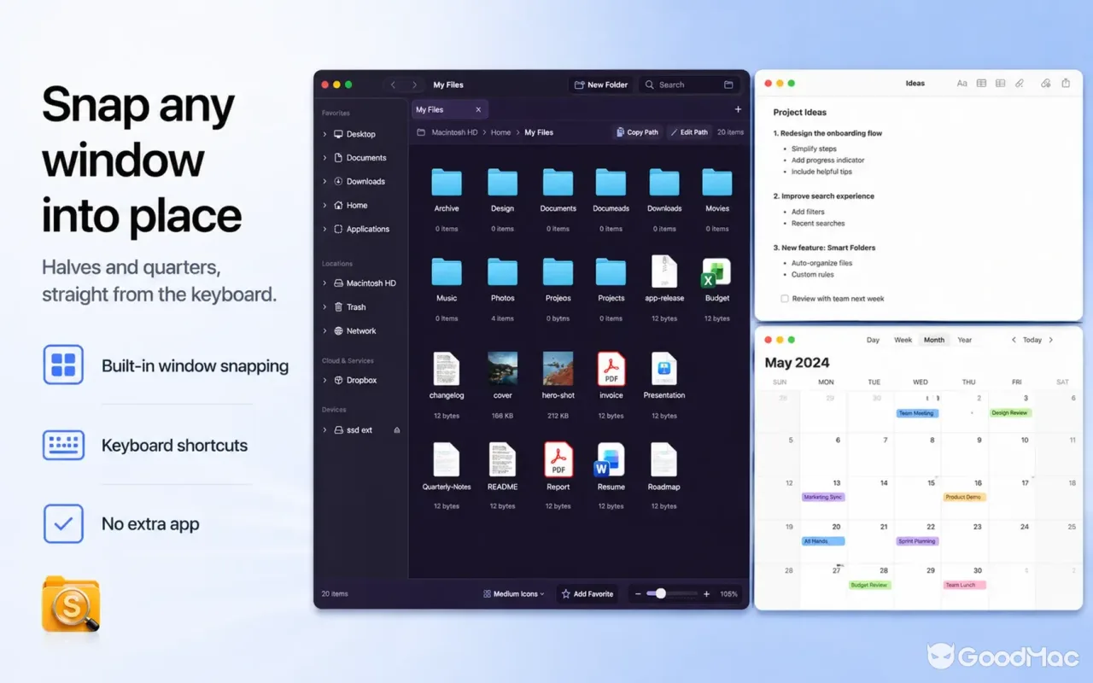Go to the next month in the calendar
The height and width of the screenshot is (683, 1093).
pos(1051,340)
